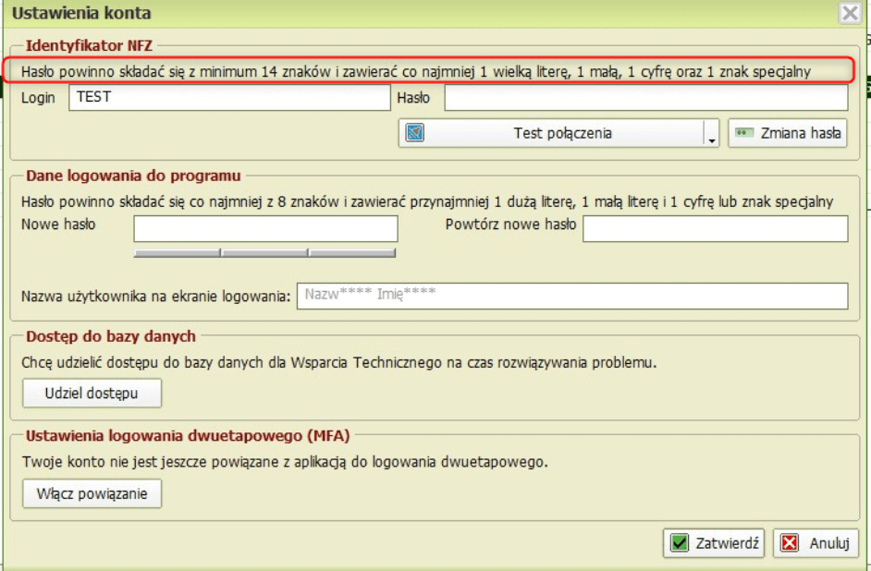This screenshot has width=871, height=571.
Task: Click the Nazwa użytkownika na ekranie logowania label
Action: [156, 297]
